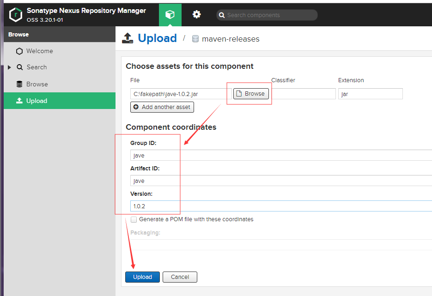Click the sidebar Browse database icon
This screenshot has width=432, height=296.
19,84
